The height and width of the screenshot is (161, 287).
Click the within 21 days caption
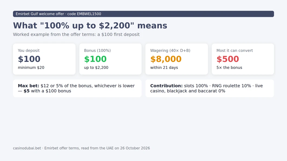pos(164,68)
